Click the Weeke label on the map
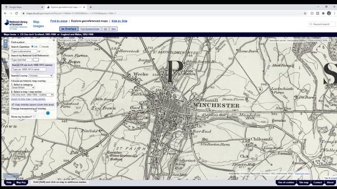The height and width of the screenshot is (189, 337). 141,74
